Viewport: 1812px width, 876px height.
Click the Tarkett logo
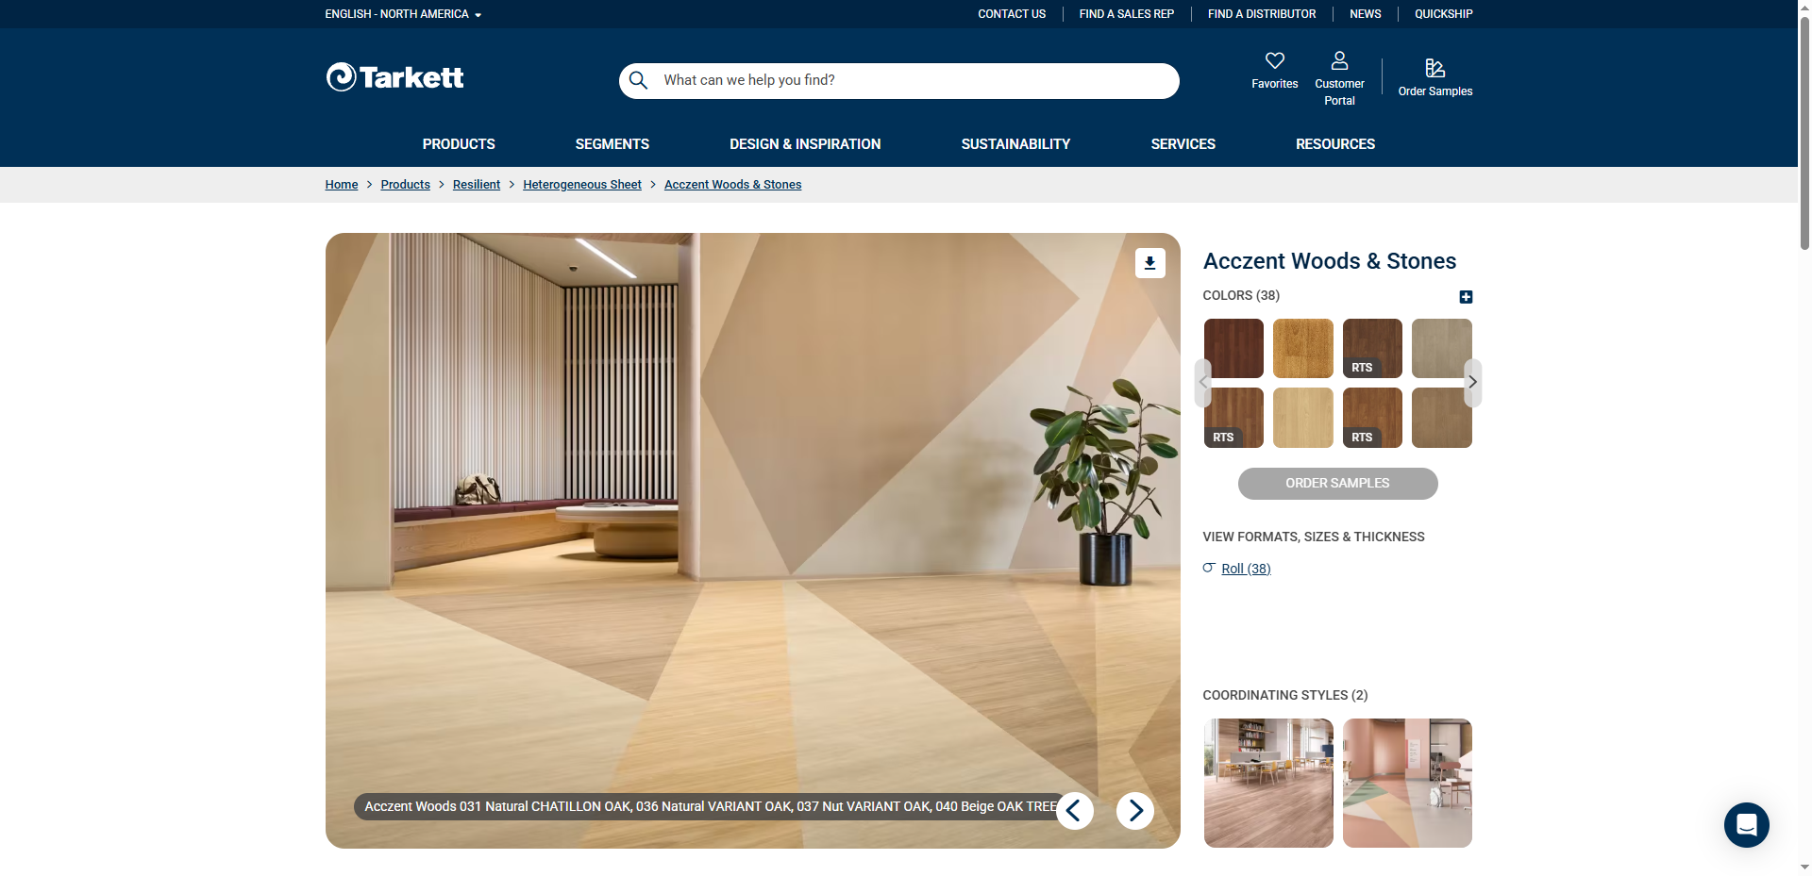pyautogui.click(x=394, y=77)
